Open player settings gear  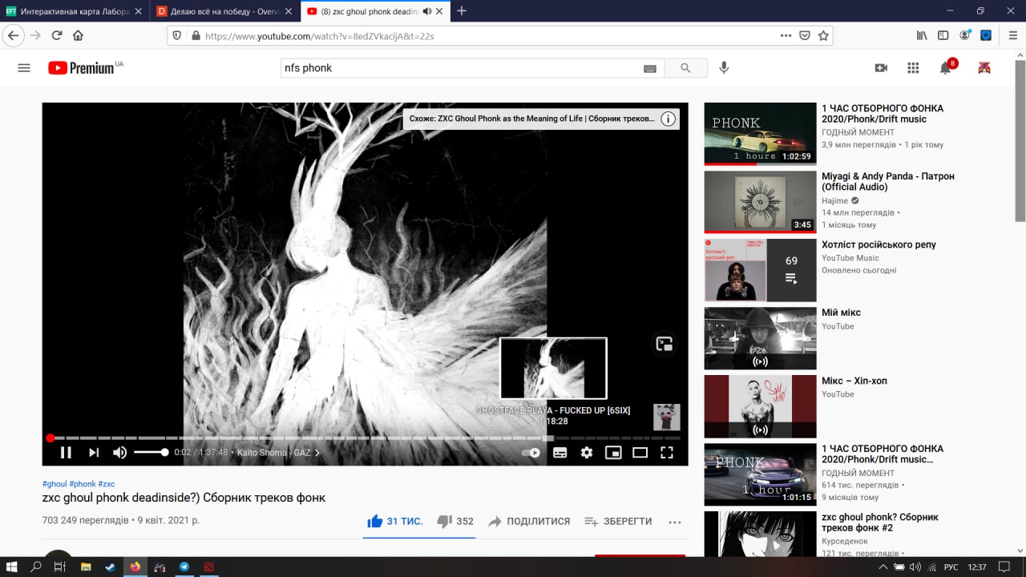click(x=587, y=453)
